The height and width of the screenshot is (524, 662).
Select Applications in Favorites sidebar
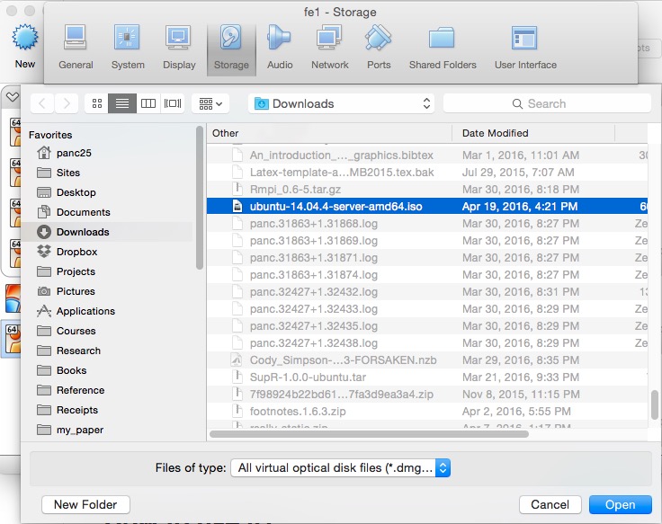[x=85, y=311]
